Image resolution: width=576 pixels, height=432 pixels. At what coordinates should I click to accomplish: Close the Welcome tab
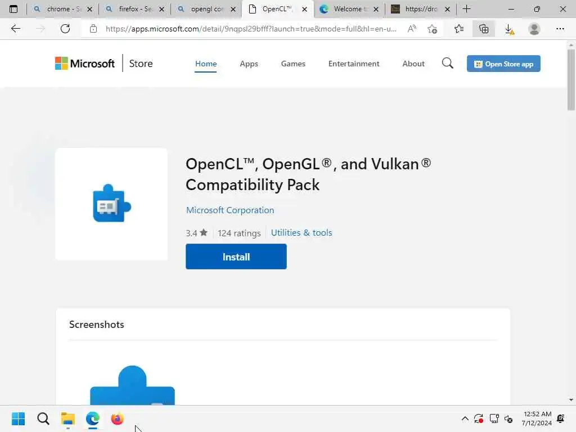376,9
